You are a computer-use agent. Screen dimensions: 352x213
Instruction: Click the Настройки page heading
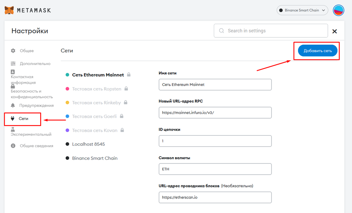(x=30, y=31)
